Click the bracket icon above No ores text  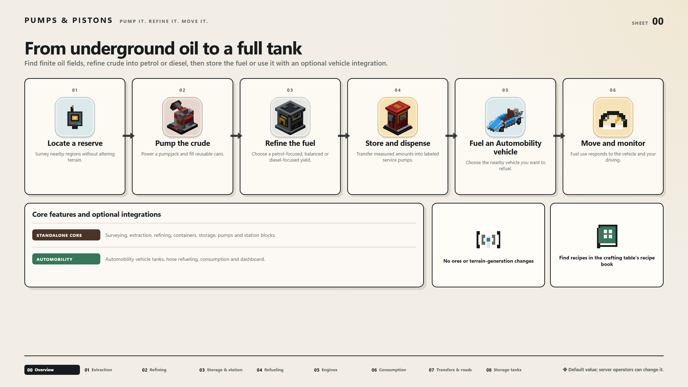pos(488,240)
